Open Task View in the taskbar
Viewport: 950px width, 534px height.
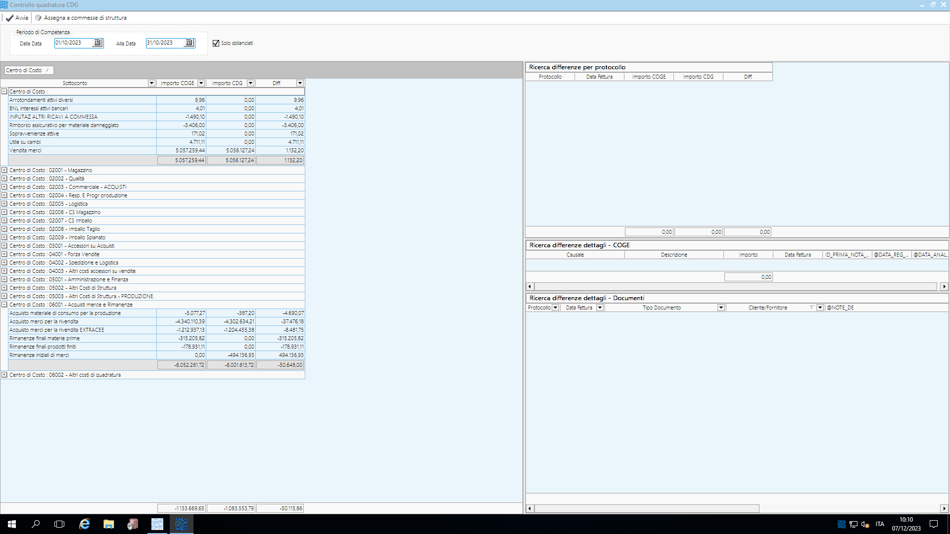[59, 524]
